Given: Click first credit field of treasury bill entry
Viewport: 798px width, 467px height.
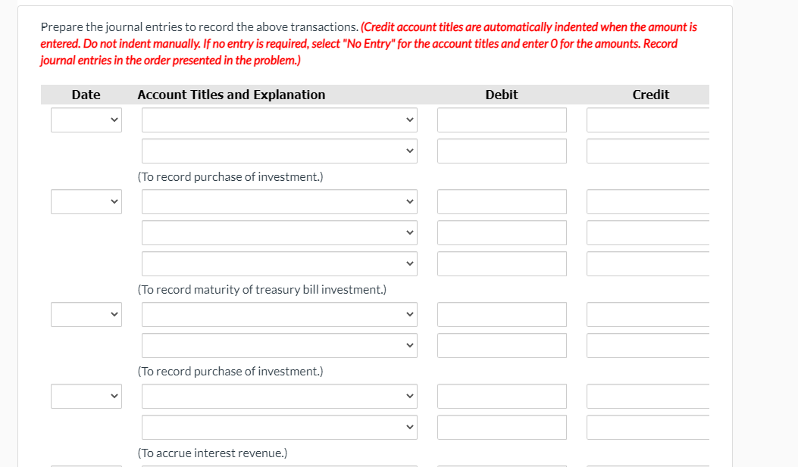Looking at the screenshot, I should [648, 201].
